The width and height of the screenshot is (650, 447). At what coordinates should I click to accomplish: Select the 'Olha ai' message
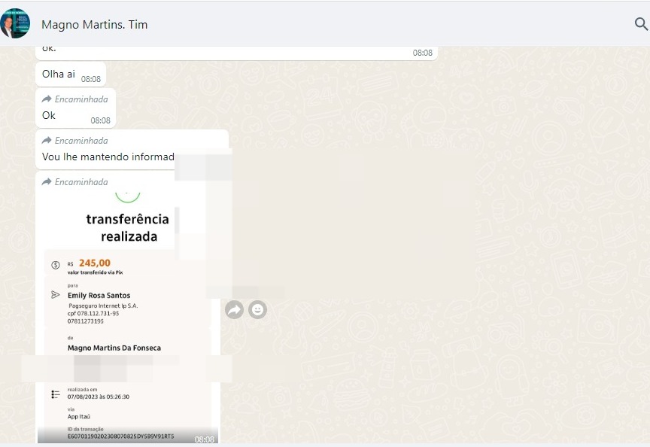click(x=71, y=74)
